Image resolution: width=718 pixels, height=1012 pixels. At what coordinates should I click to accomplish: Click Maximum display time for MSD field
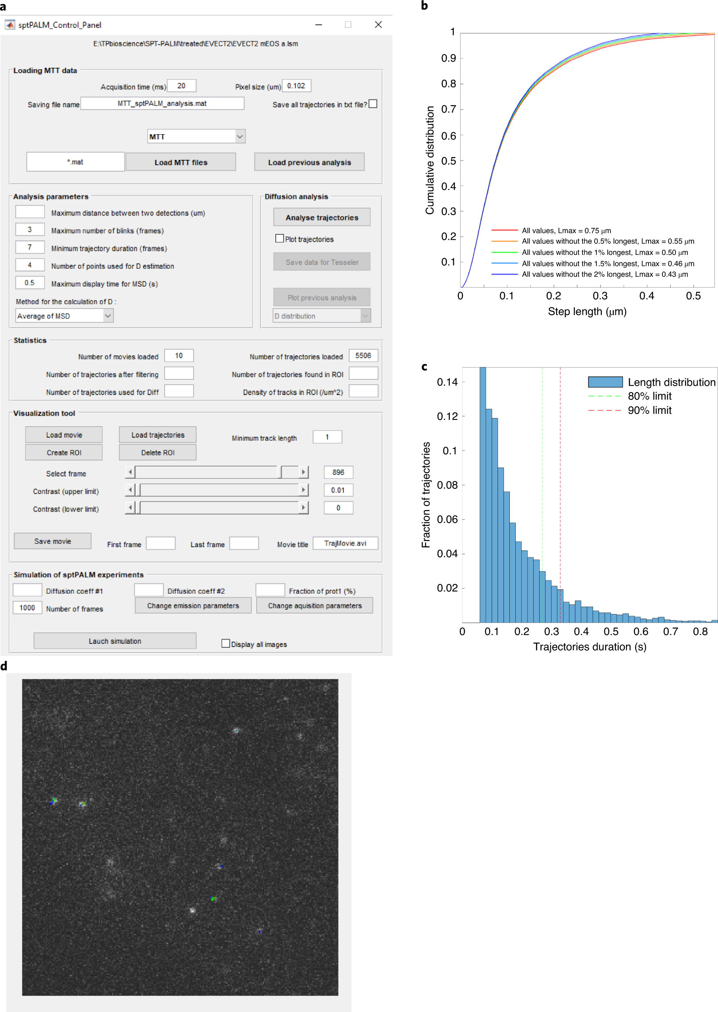pyautogui.click(x=30, y=283)
